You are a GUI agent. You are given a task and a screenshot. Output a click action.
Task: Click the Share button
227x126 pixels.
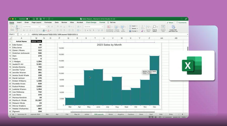point(170,23)
